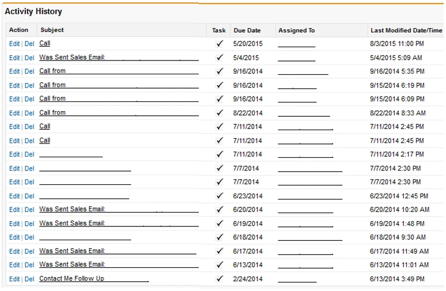Edit the Call from row modified 5:35 PM
The image size is (446, 291).
(14, 71)
